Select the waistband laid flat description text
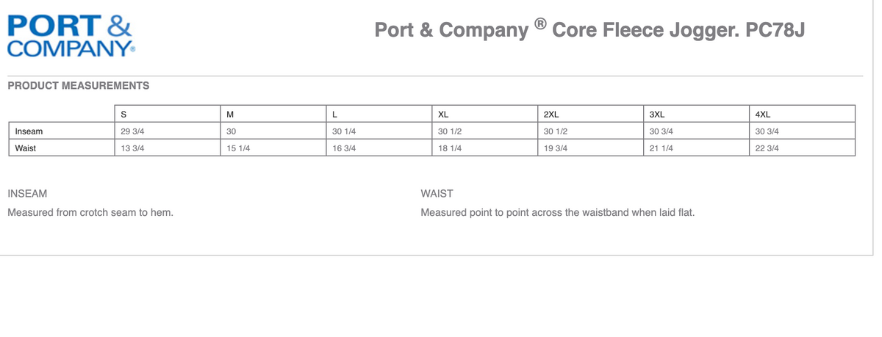This screenshot has height=337, width=882. click(558, 212)
